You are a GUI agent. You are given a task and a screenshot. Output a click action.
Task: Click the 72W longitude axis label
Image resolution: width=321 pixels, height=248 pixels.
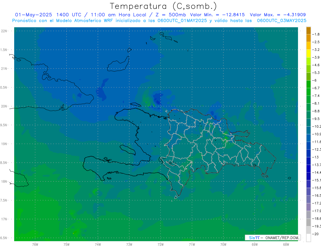click(x=160, y=245)
